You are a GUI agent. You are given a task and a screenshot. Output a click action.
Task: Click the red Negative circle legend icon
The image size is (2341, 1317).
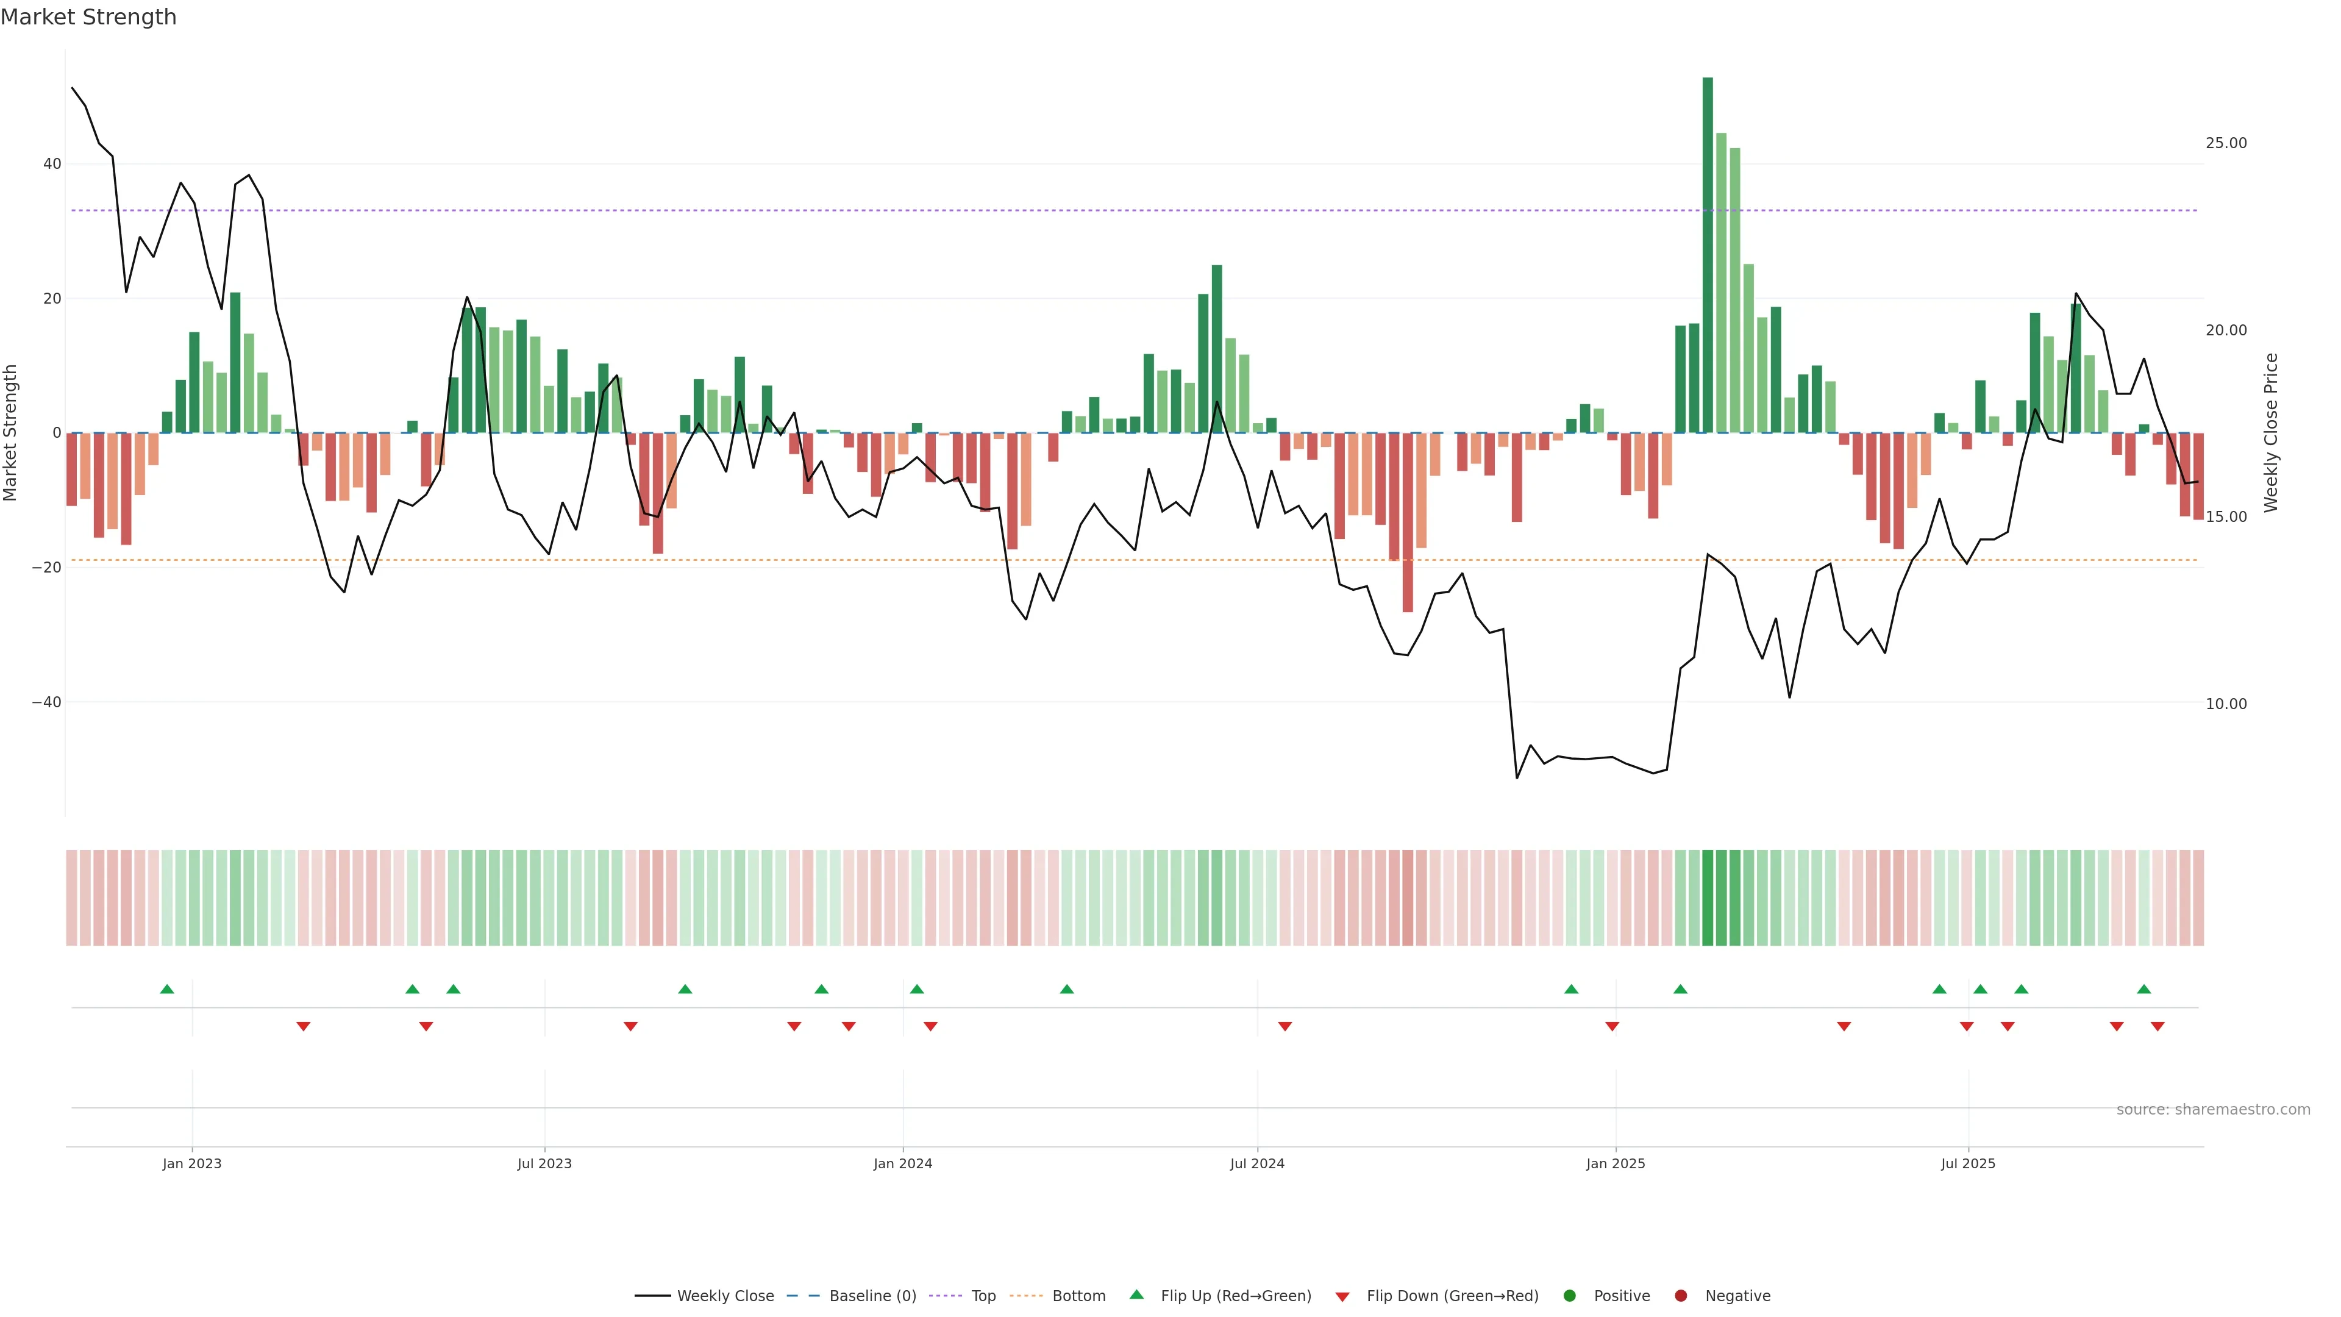pyautogui.click(x=1680, y=1296)
